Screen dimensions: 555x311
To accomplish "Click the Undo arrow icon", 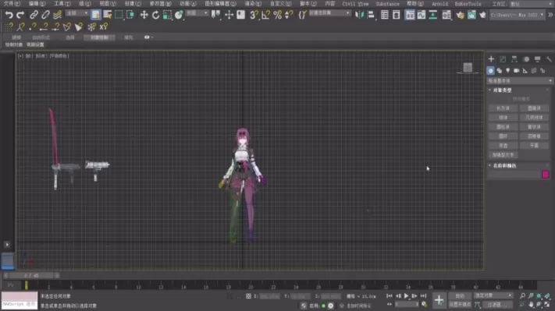I will coord(9,15).
